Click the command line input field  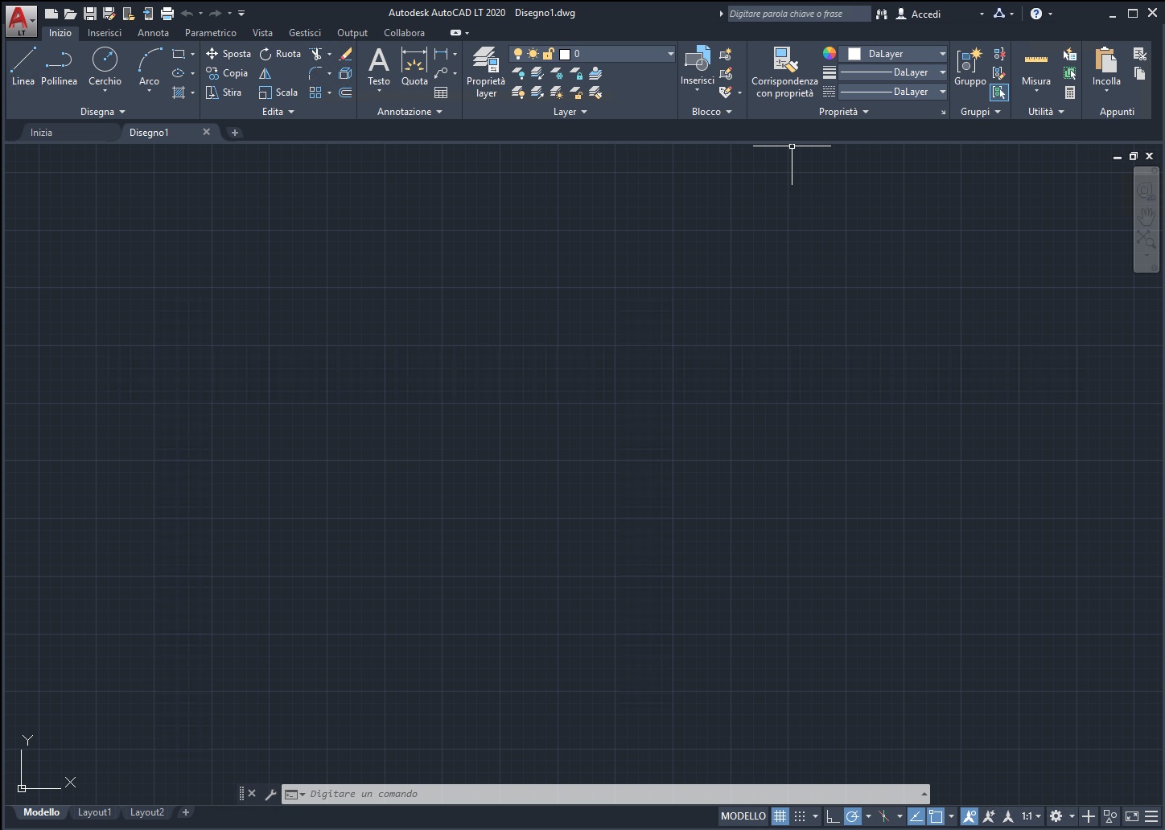pos(611,794)
